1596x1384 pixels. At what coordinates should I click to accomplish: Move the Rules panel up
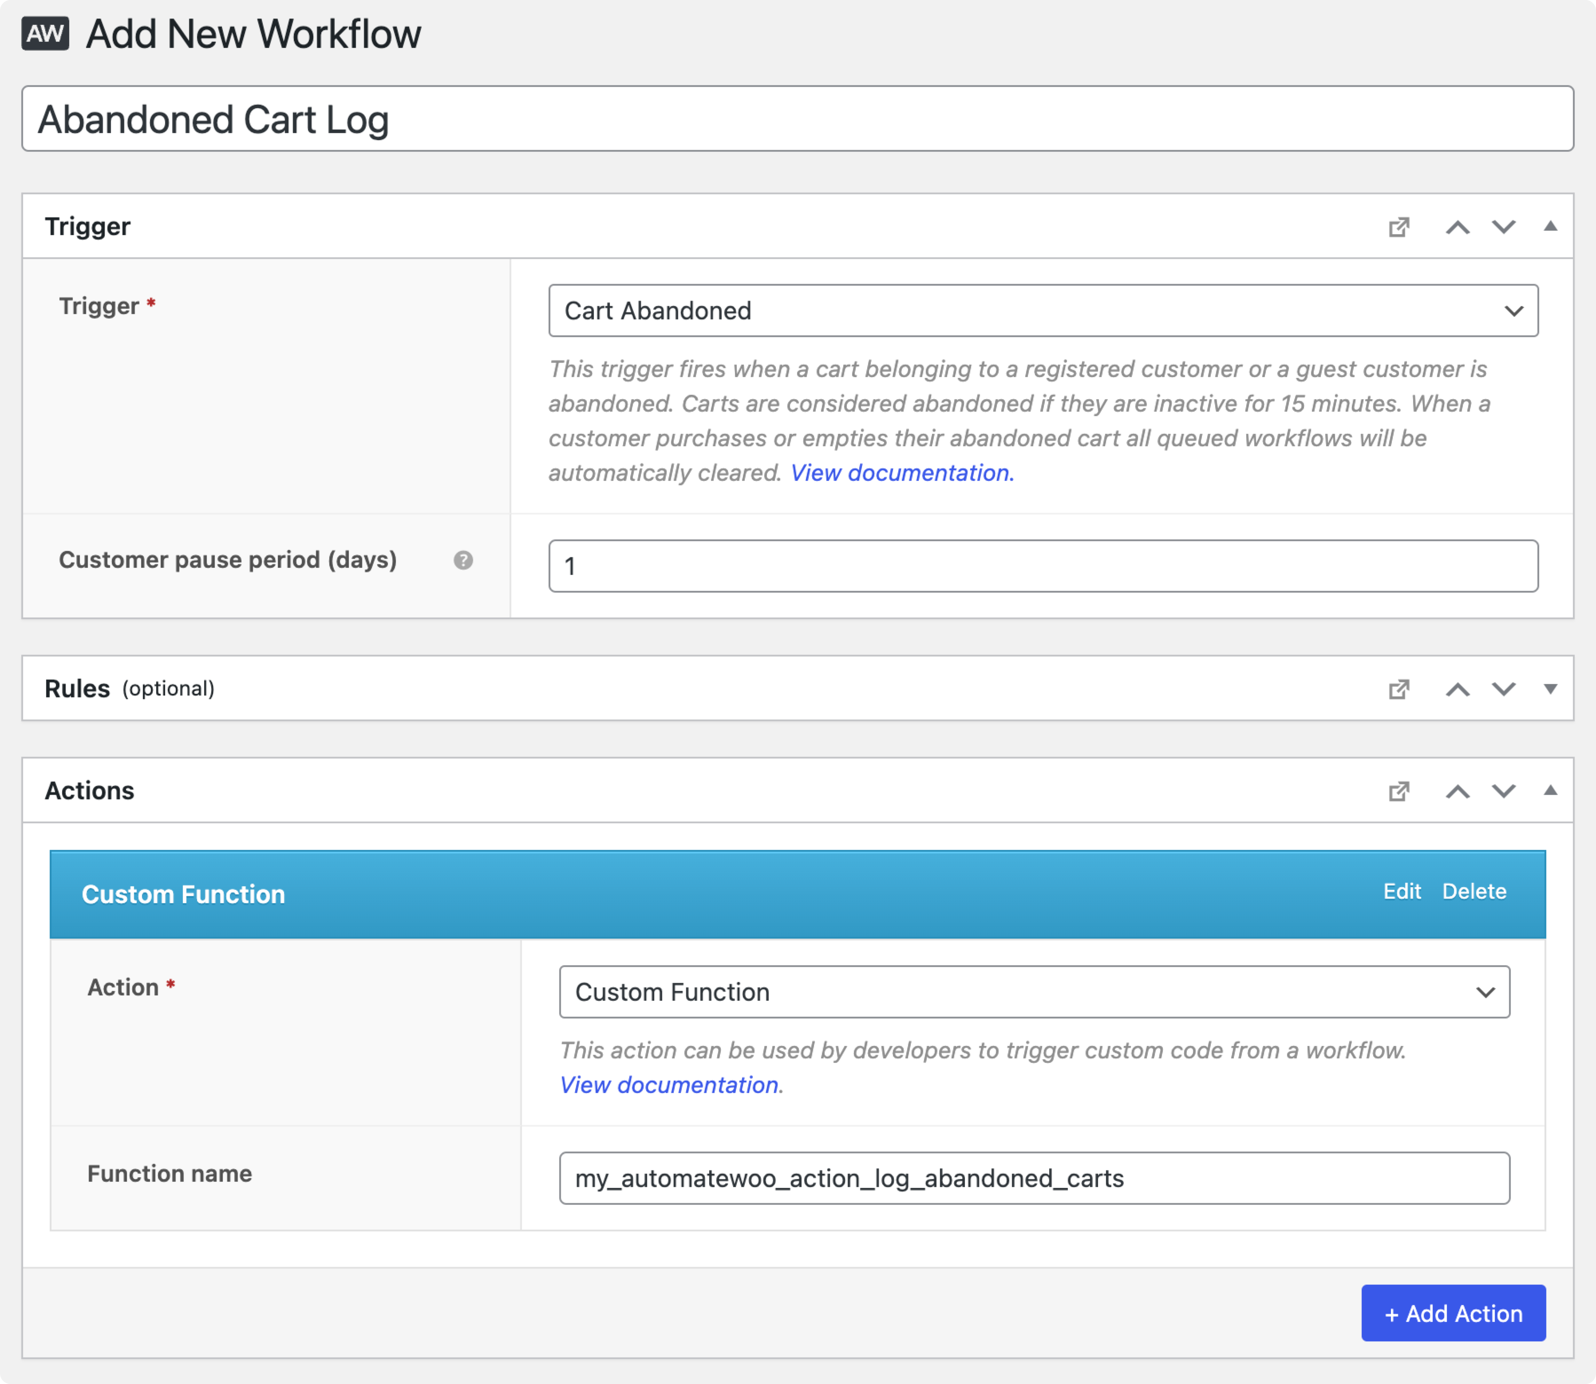(x=1458, y=689)
